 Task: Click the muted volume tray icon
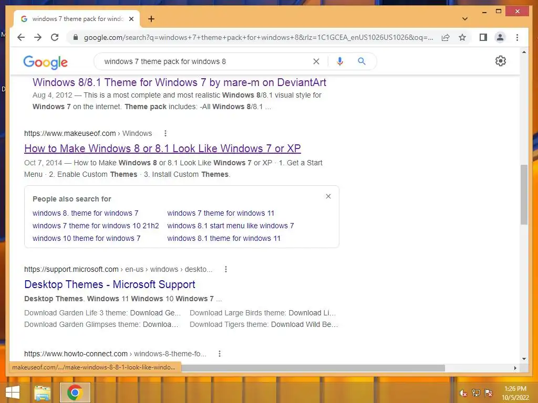point(463,393)
